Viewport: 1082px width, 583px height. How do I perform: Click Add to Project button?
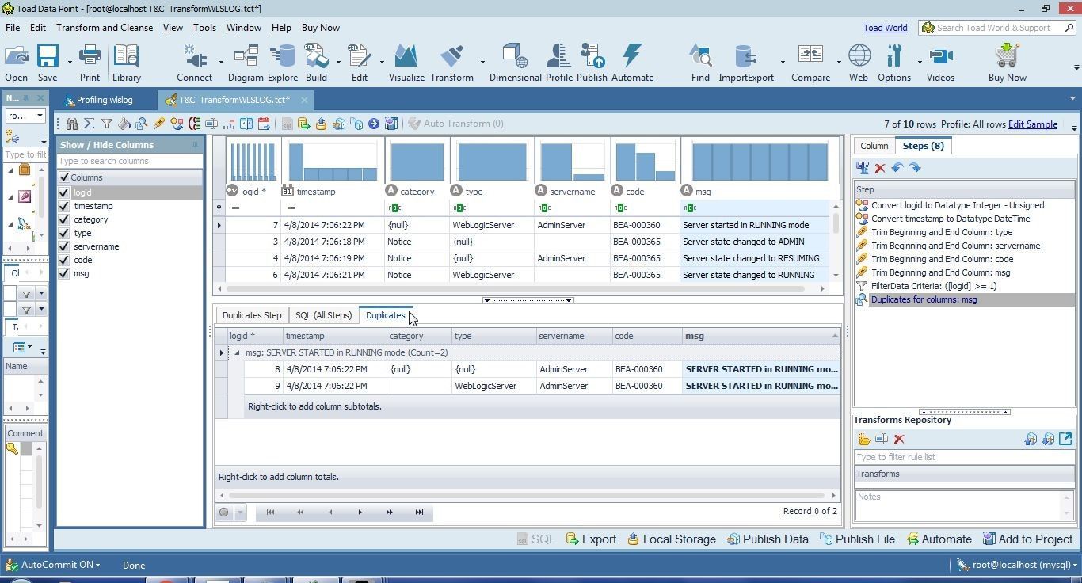coord(1027,539)
